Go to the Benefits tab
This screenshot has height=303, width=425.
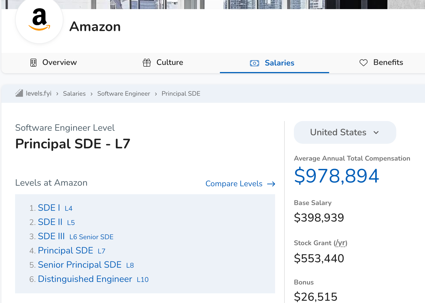click(388, 62)
